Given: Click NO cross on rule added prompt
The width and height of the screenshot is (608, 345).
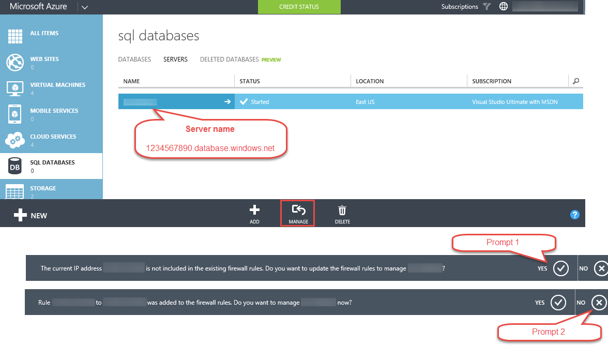Looking at the screenshot, I should click(599, 302).
